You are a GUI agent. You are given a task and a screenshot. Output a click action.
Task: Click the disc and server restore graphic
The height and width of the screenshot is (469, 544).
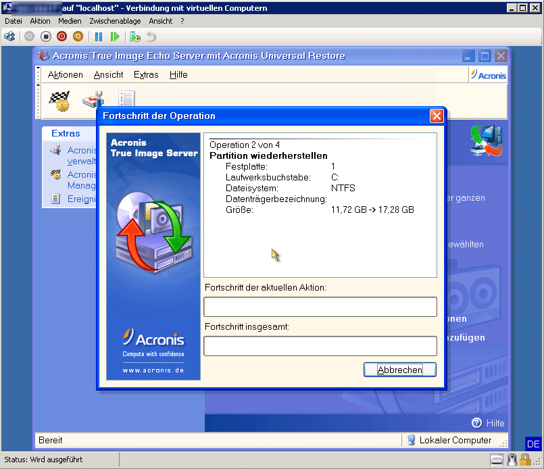(x=153, y=231)
